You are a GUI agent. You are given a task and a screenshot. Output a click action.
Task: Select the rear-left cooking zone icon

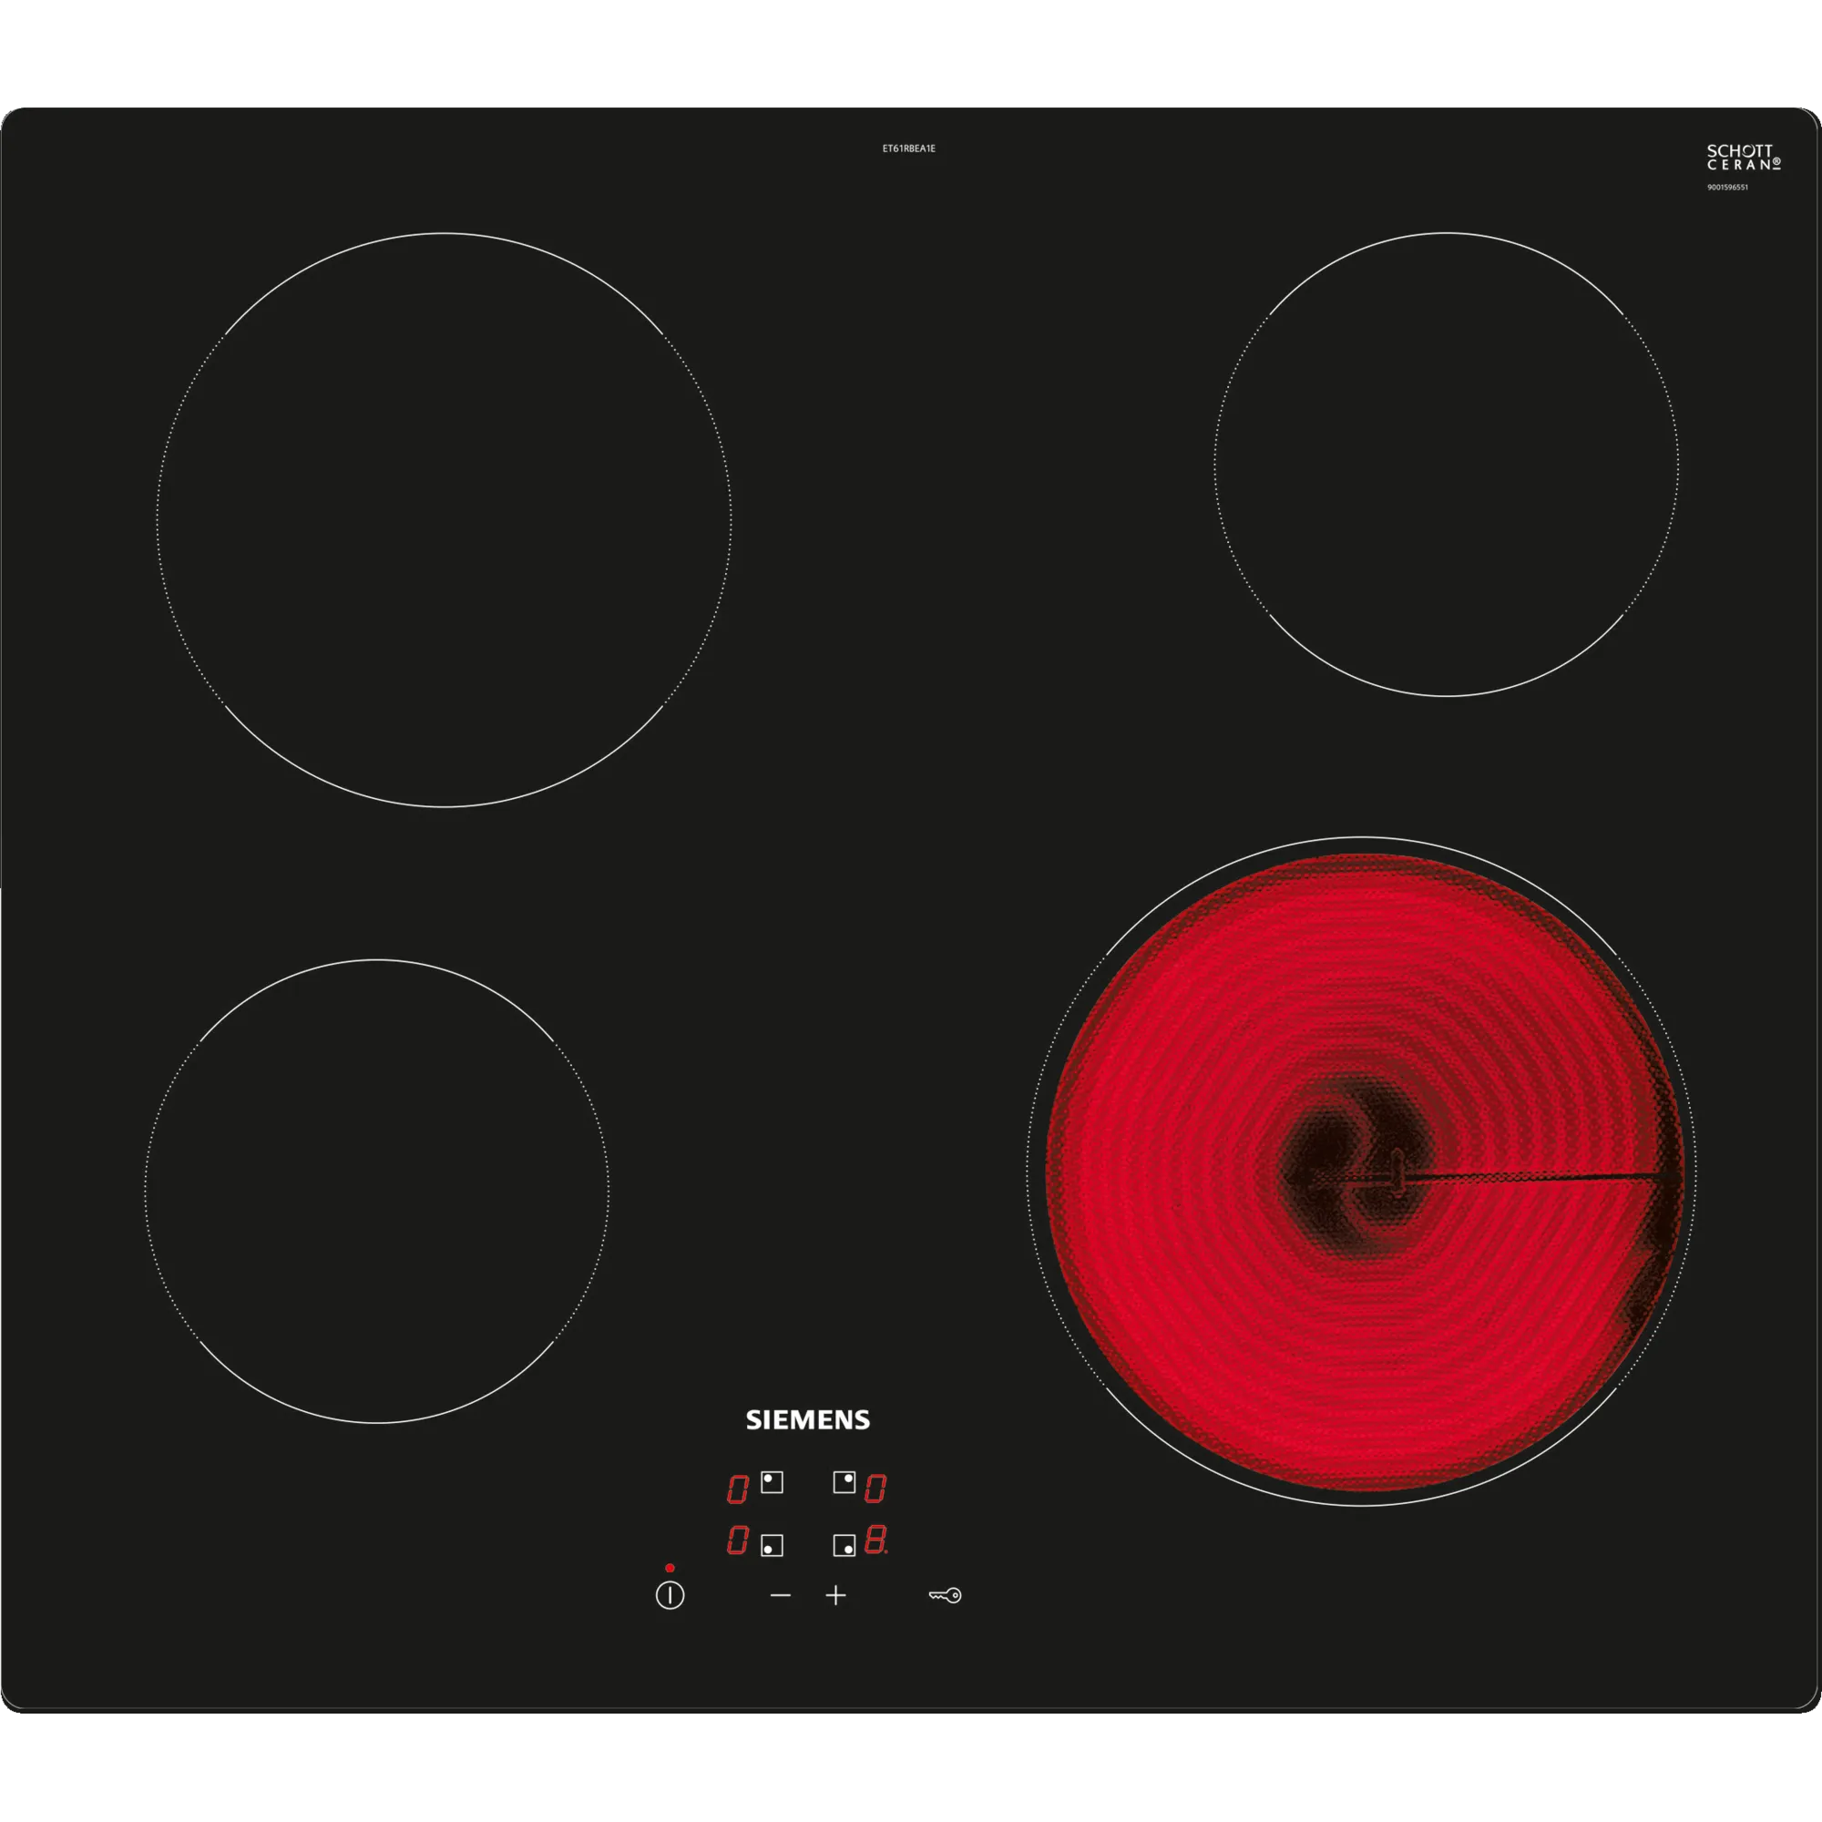[772, 1482]
